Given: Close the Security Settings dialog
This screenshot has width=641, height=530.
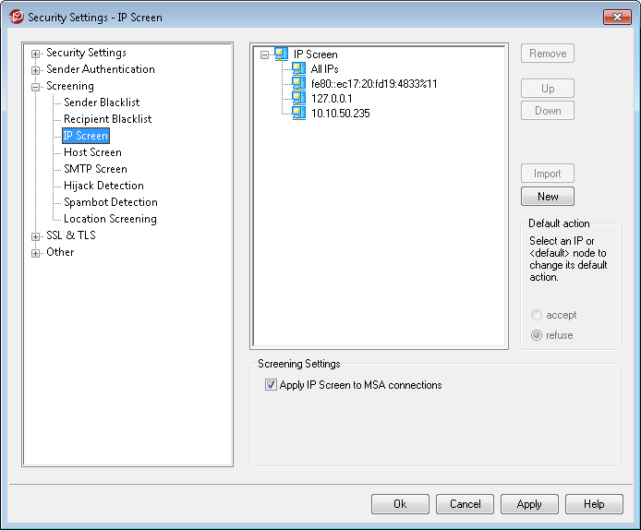Looking at the screenshot, I should (616, 17).
